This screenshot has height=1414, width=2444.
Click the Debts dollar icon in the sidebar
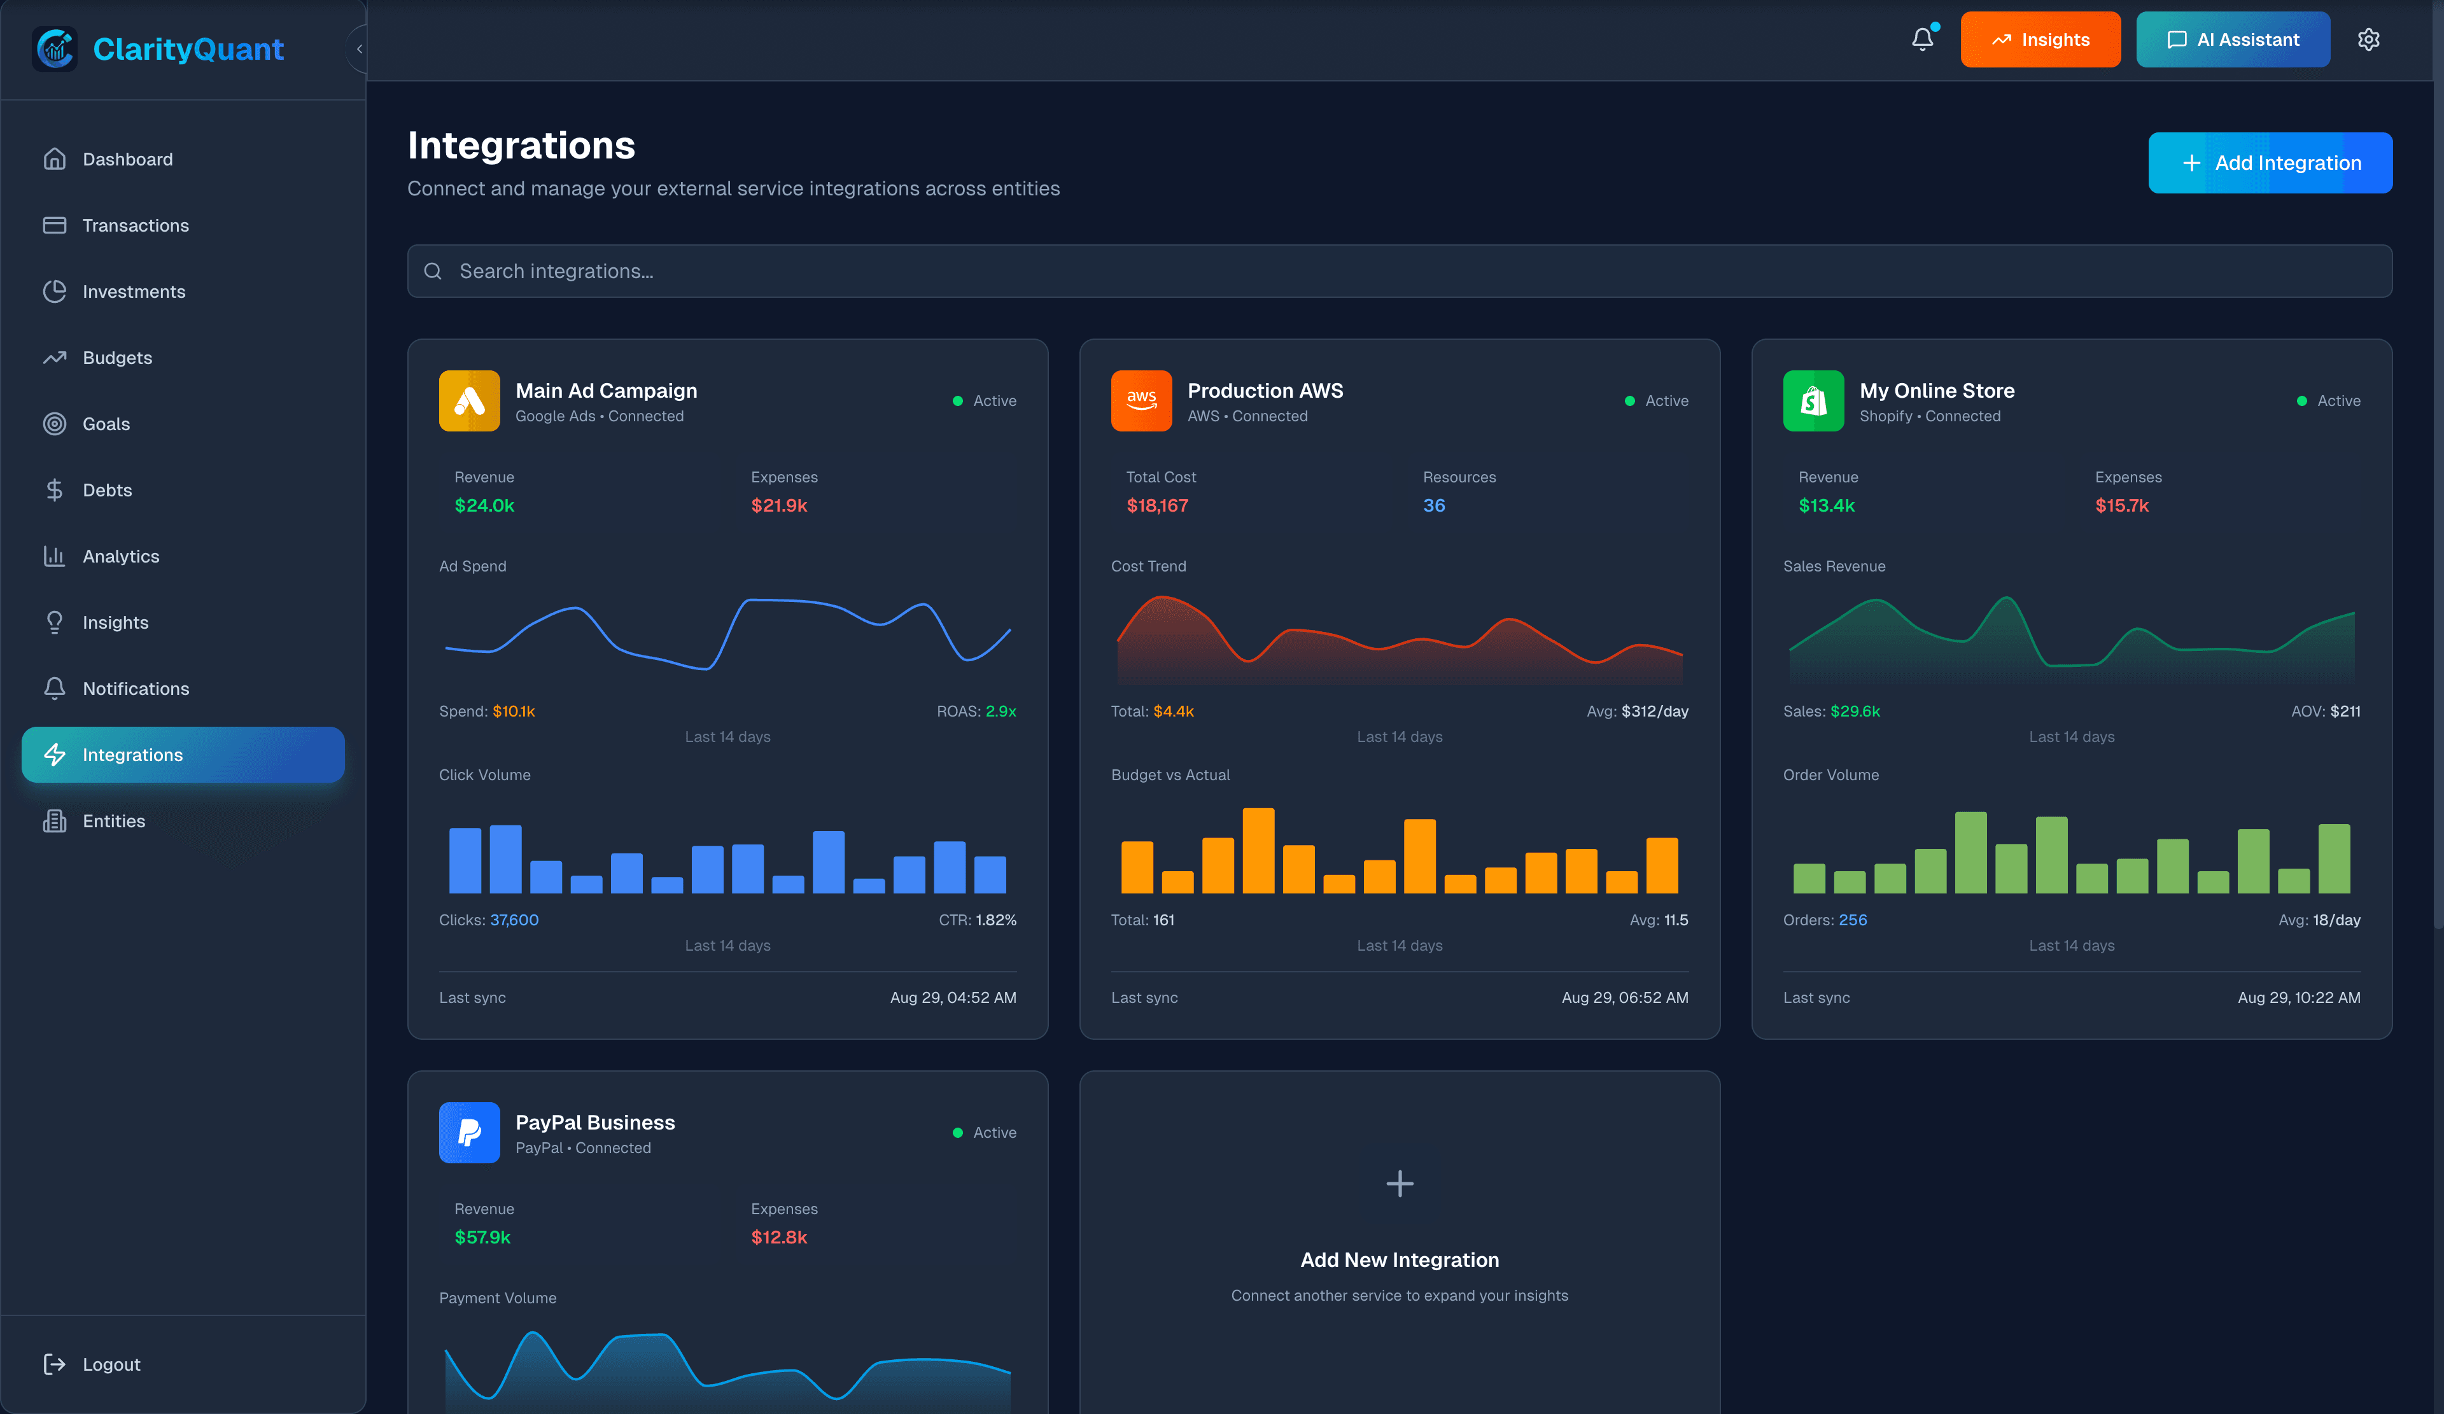point(55,490)
